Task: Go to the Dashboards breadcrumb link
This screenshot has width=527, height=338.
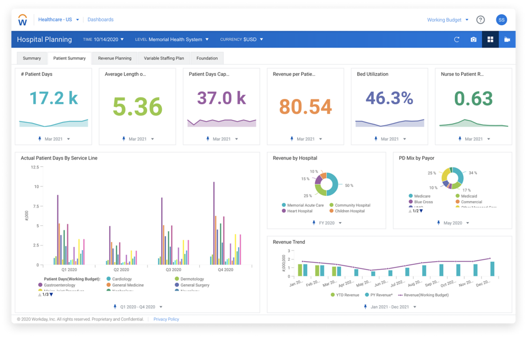Action: (x=100, y=20)
